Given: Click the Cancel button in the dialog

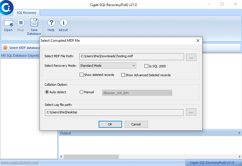Looking at the screenshot, I should point(136,124).
